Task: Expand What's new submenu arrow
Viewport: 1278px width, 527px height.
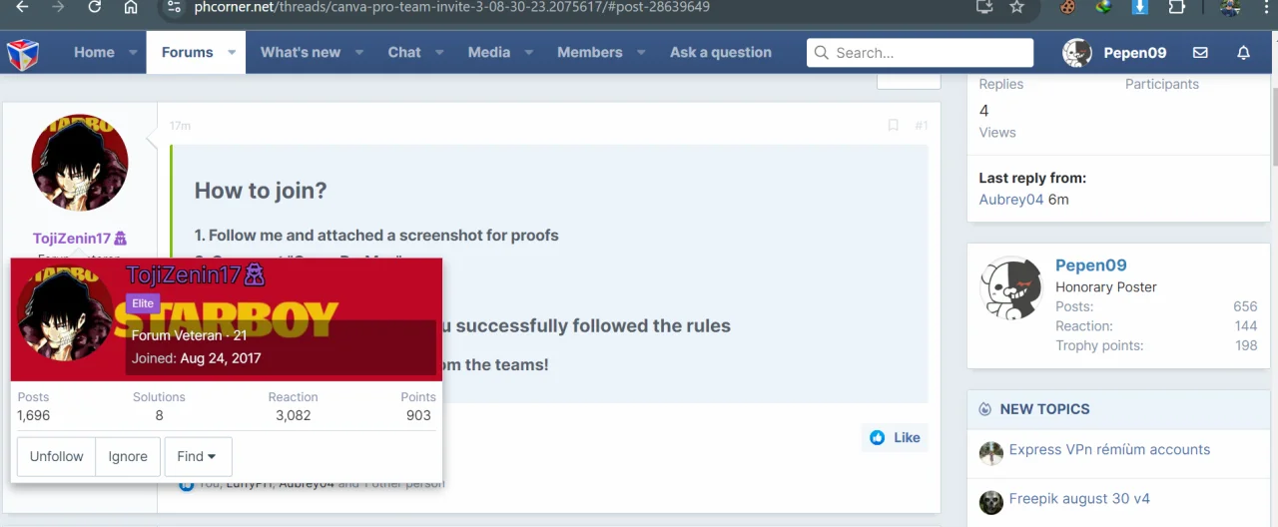Action: (359, 53)
